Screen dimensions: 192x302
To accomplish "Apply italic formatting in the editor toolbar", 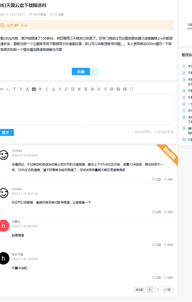I will pos(47,89).
